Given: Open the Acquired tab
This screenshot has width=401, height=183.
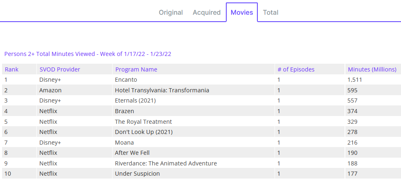Looking at the screenshot, I should point(207,12).
